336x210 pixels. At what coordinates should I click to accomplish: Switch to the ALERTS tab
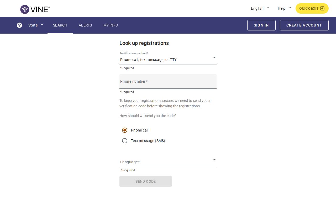[x=85, y=25]
